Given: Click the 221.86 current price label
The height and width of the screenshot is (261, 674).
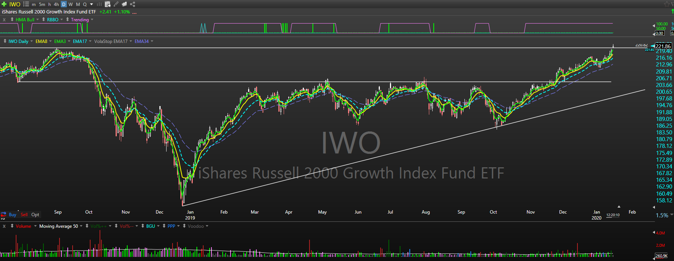Looking at the screenshot, I should [663, 46].
